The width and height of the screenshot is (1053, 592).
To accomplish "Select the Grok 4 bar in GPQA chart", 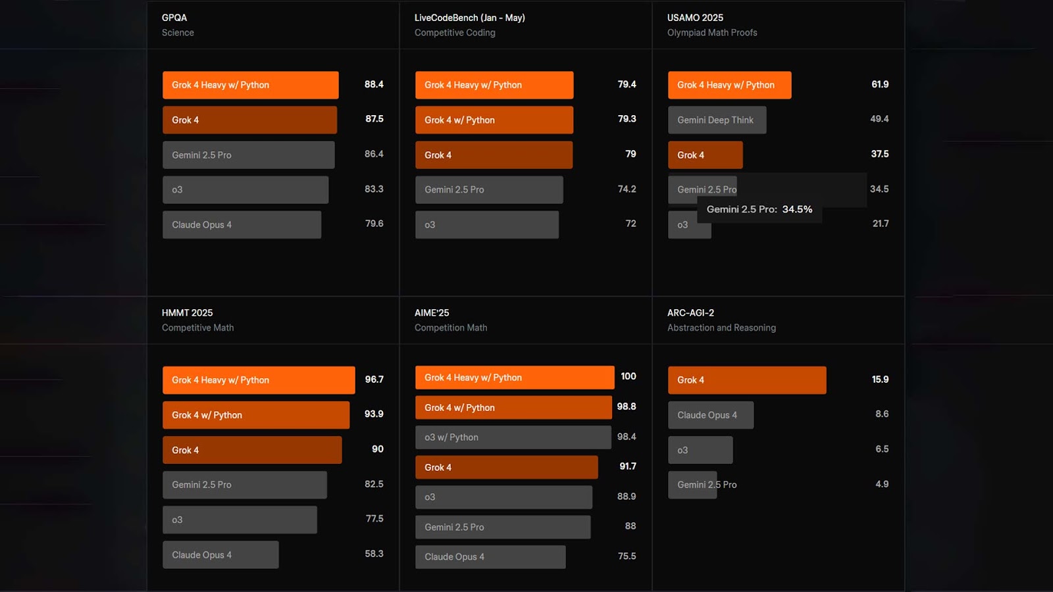I will tap(250, 120).
